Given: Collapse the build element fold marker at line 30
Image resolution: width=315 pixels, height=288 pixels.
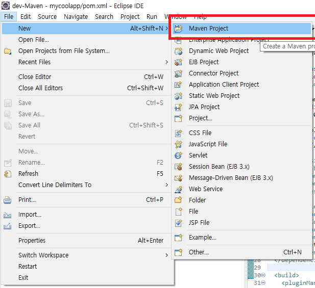Looking at the screenshot, I should pos(263,275).
